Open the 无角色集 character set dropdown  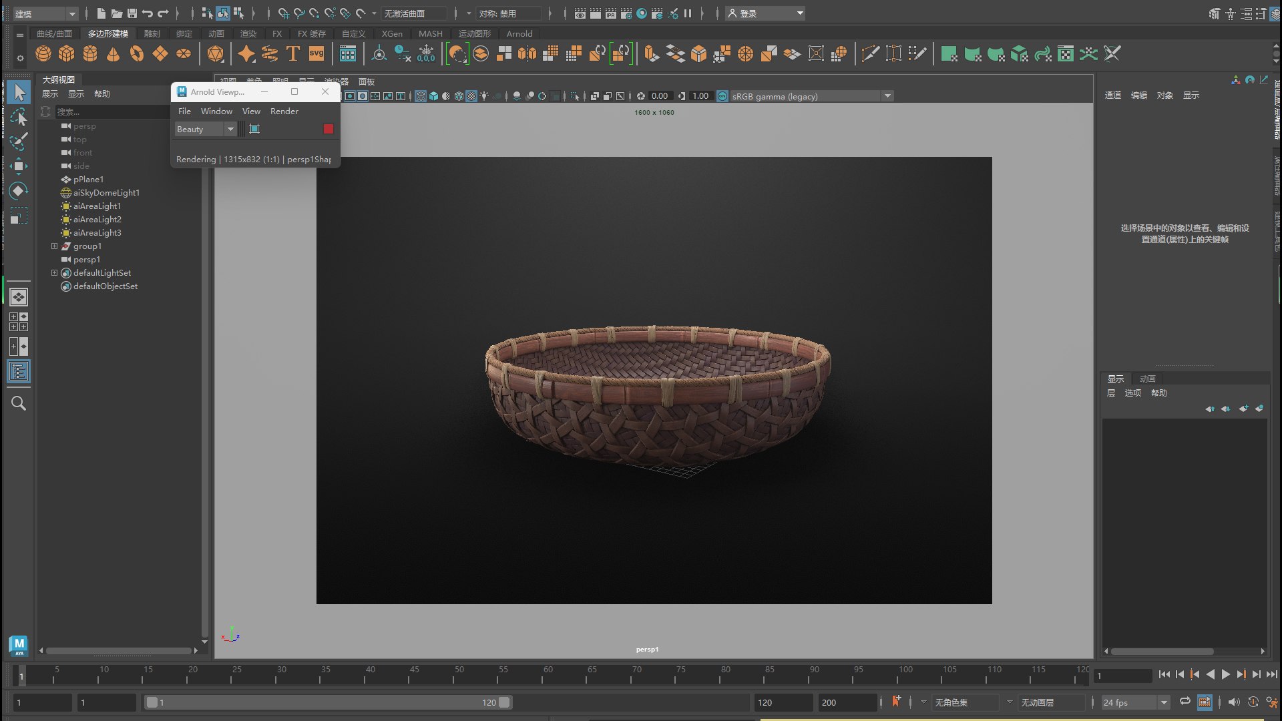966,702
